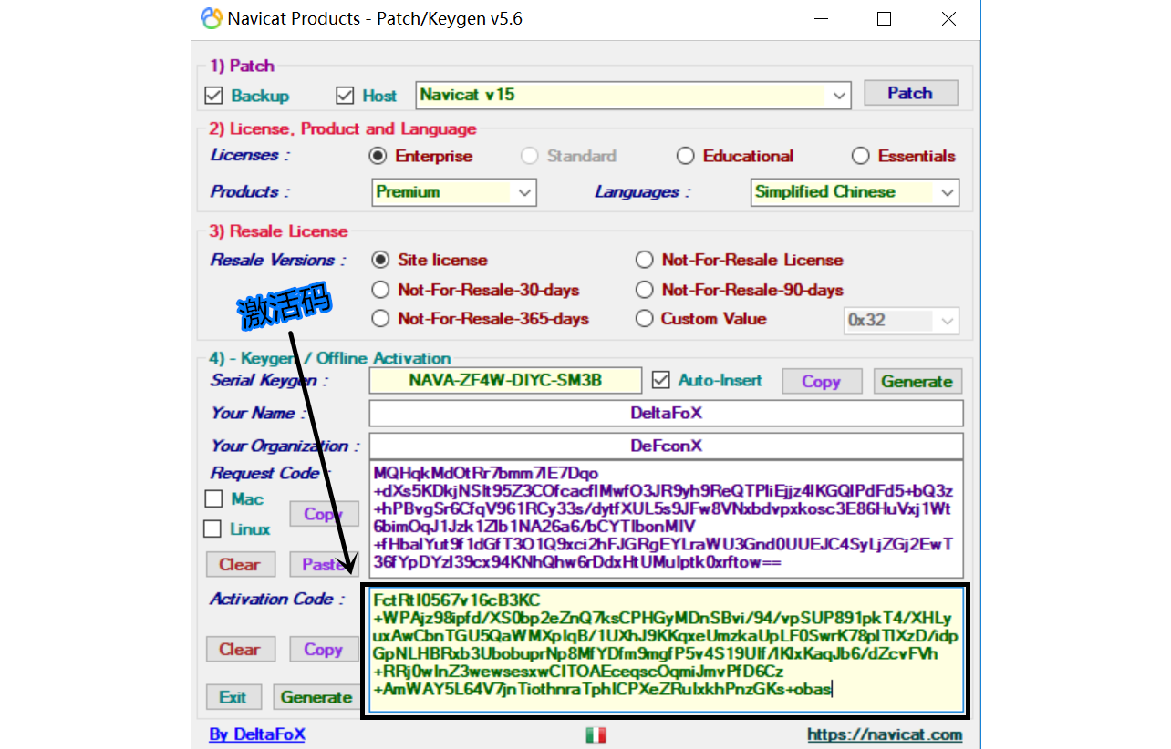Toggle the Backup checkbox

click(x=214, y=95)
